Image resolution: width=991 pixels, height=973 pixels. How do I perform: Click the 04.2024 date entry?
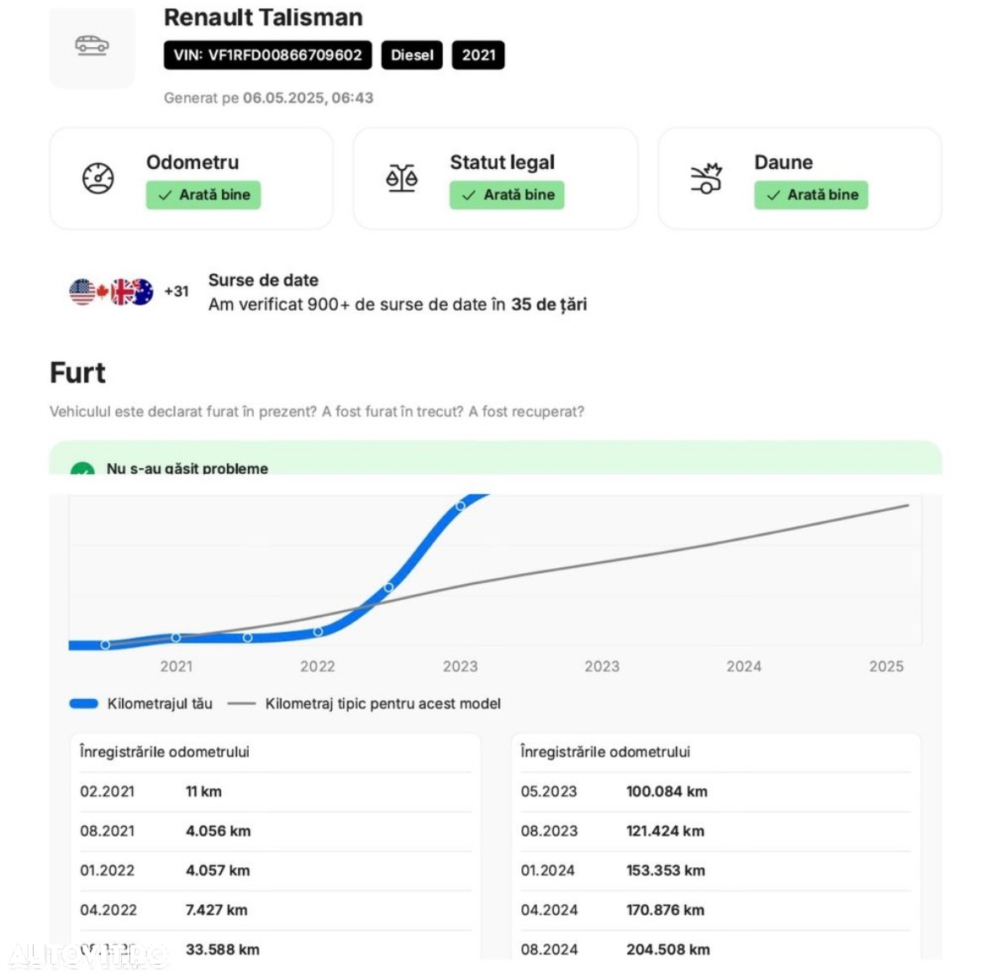[x=549, y=911]
